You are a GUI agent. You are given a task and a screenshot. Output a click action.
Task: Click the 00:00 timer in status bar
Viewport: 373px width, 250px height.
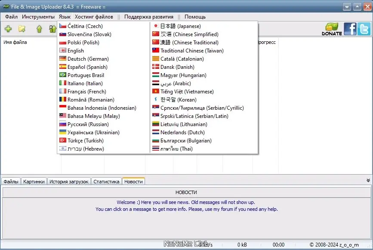(278, 245)
